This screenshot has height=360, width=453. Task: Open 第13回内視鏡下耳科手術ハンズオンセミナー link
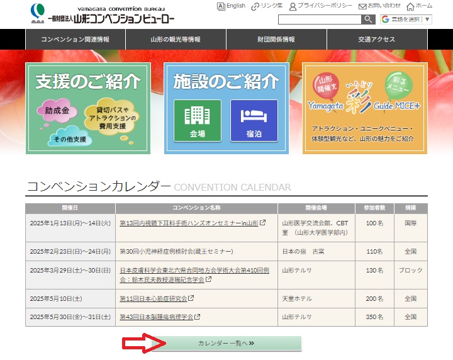tap(189, 223)
